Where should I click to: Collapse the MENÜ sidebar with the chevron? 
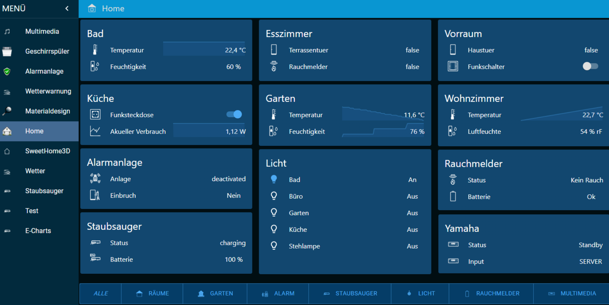pos(67,8)
